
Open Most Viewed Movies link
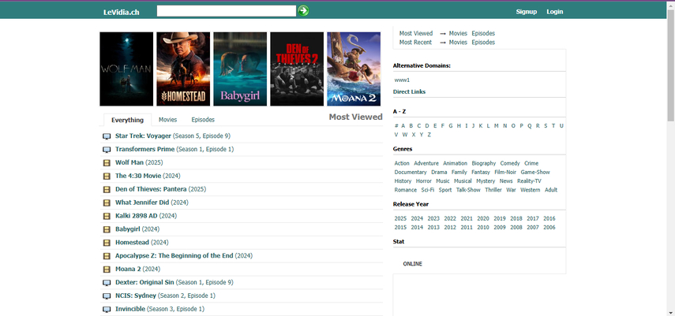(458, 33)
